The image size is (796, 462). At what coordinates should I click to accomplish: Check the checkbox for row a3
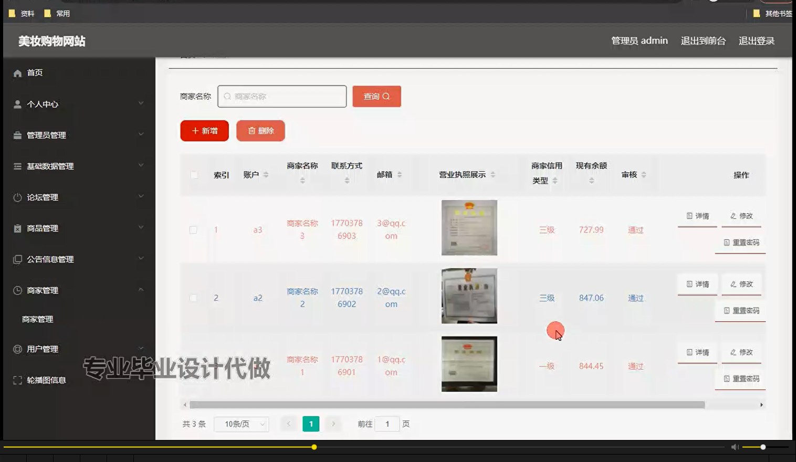[193, 230]
